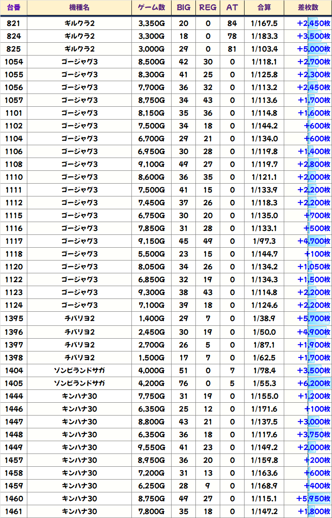Click the 機種名 column header
332x518 pixels.
[79, 8]
